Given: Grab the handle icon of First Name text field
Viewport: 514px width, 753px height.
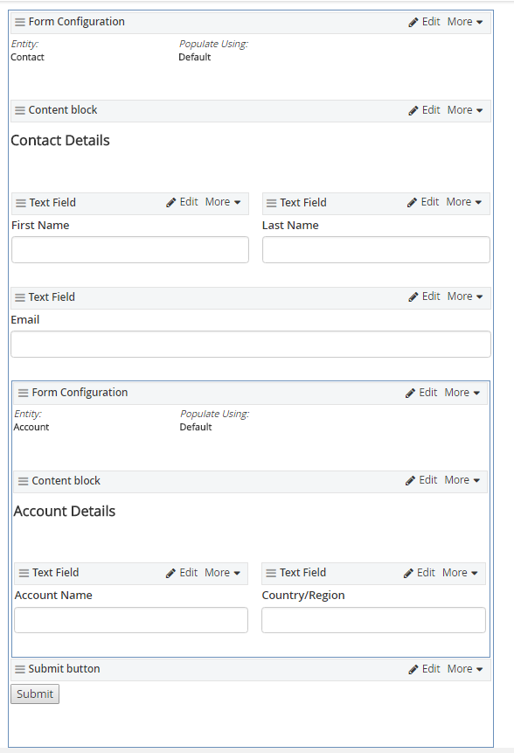Looking at the screenshot, I should point(21,203).
